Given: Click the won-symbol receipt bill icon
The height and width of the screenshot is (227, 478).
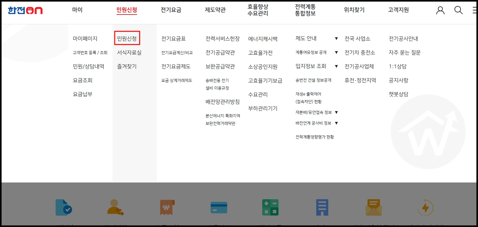Looking at the screenshot, I should click(x=167, y=208).
